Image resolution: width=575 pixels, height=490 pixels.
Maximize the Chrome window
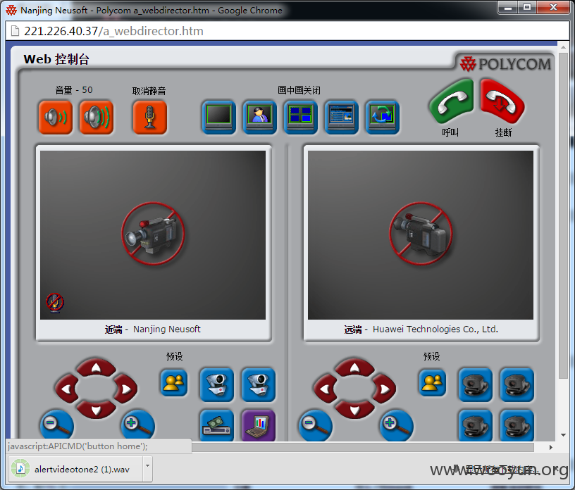coord(527,7)
